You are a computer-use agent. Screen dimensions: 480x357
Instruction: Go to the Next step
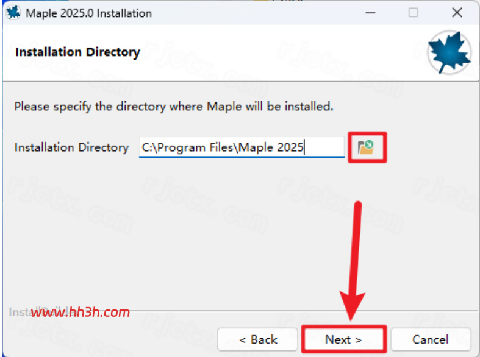click(343, 339)
